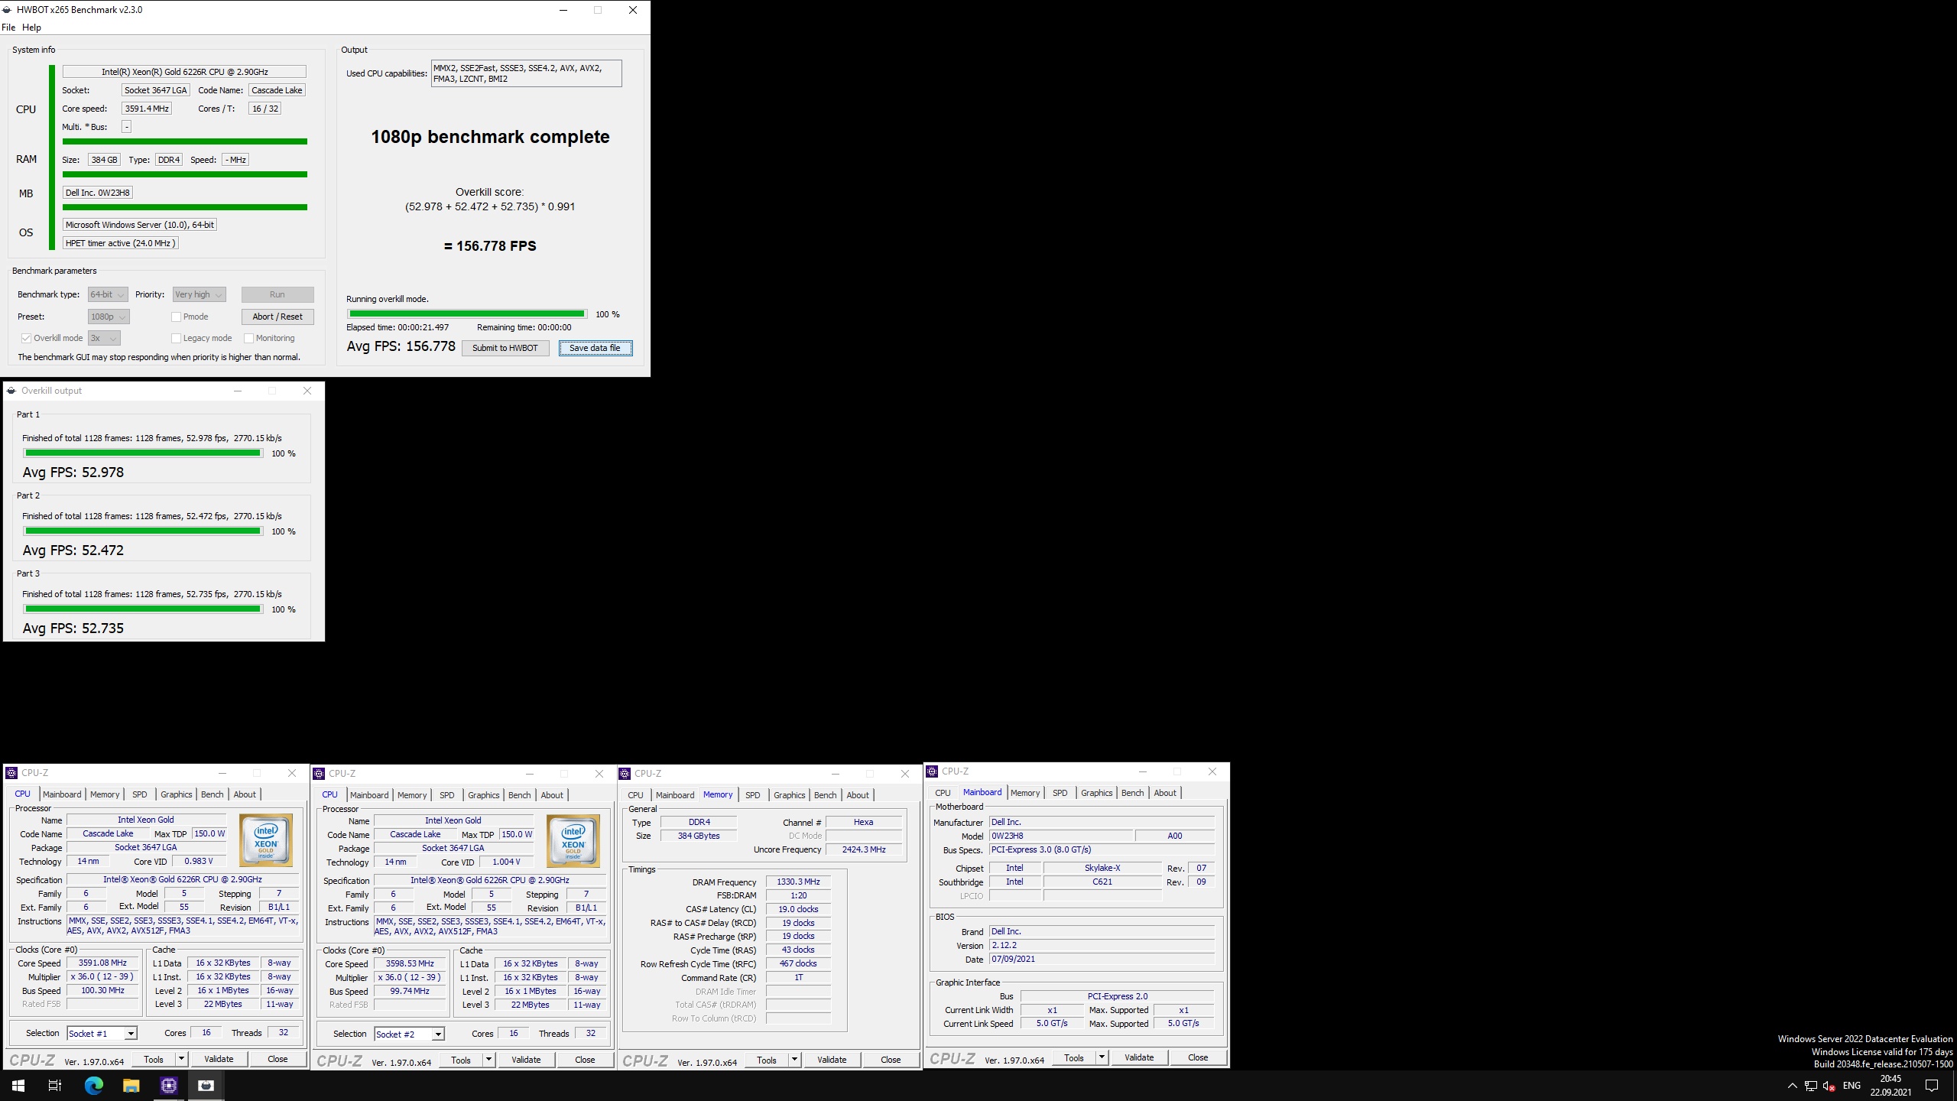Viewport: 1957px width, 1101px height.
Task: Open About tab in Socket #2 CPU-Z
Action: tap(552, 795)
